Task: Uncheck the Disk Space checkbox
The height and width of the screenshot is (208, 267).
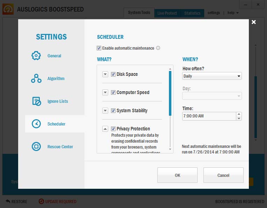Action: click(113, 74)
